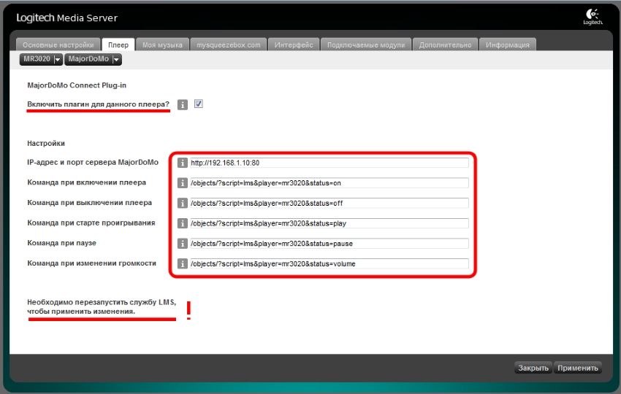Open the mysqueezebox.com tab
The height and width of the screenshot is (394, 621).
[229, 45]
